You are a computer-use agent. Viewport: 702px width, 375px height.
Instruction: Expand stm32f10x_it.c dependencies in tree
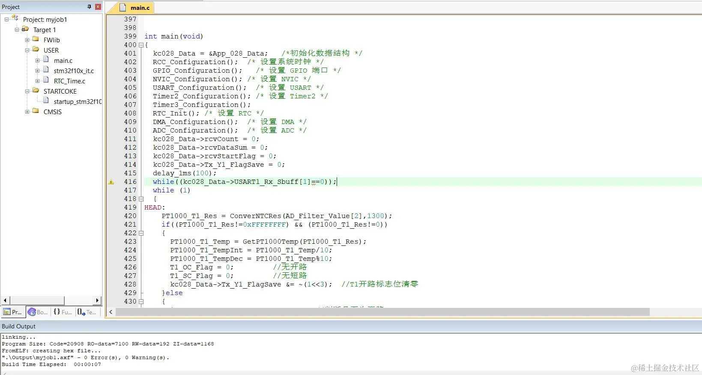pos(37,71)
